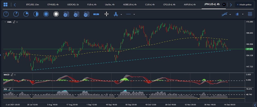Select the fifteen-minute quarter-filled clock icon
The image size is (257, 107).
click(26, 14)
